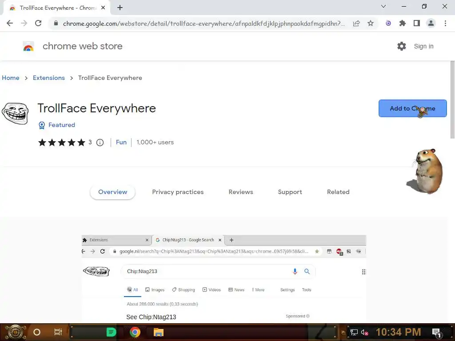Click the address bar URL

pyautogui.click(x=204, y=23)
